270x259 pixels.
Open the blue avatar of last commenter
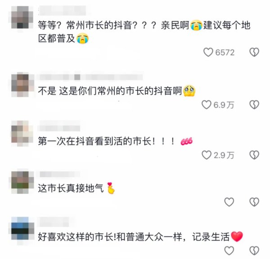point(22,228)
